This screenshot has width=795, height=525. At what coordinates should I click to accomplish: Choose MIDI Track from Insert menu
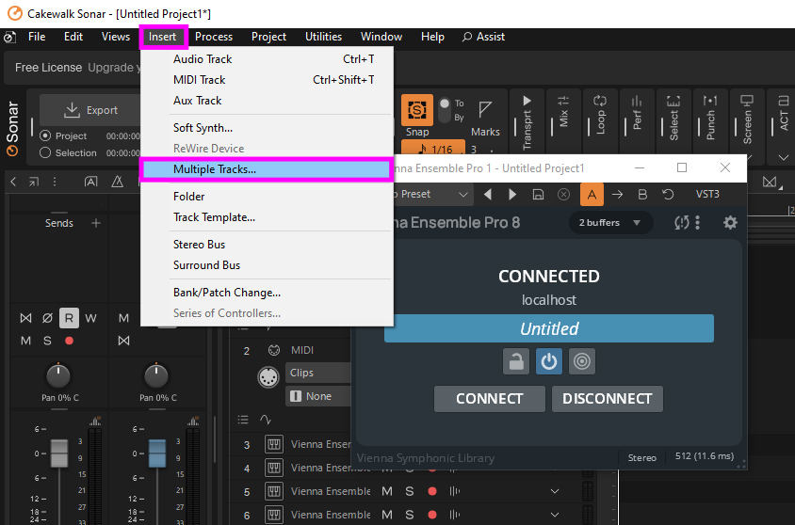tap(267, 80)
